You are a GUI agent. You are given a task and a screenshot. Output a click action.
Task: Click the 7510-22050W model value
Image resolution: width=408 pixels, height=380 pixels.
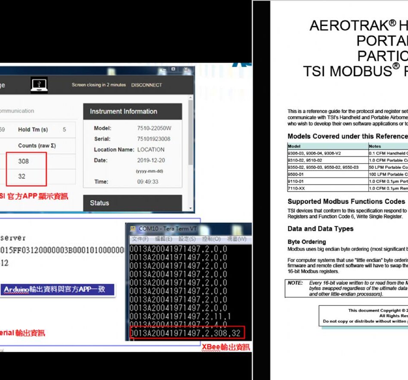pos(154,128)
